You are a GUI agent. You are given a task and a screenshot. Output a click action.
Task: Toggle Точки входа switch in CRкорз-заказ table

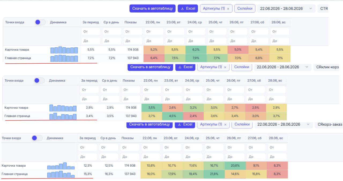tap(37, 138)
